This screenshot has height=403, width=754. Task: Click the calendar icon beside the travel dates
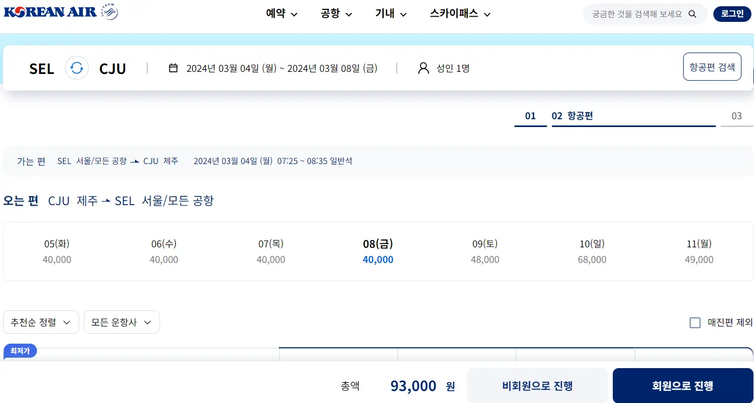[174, 68]
